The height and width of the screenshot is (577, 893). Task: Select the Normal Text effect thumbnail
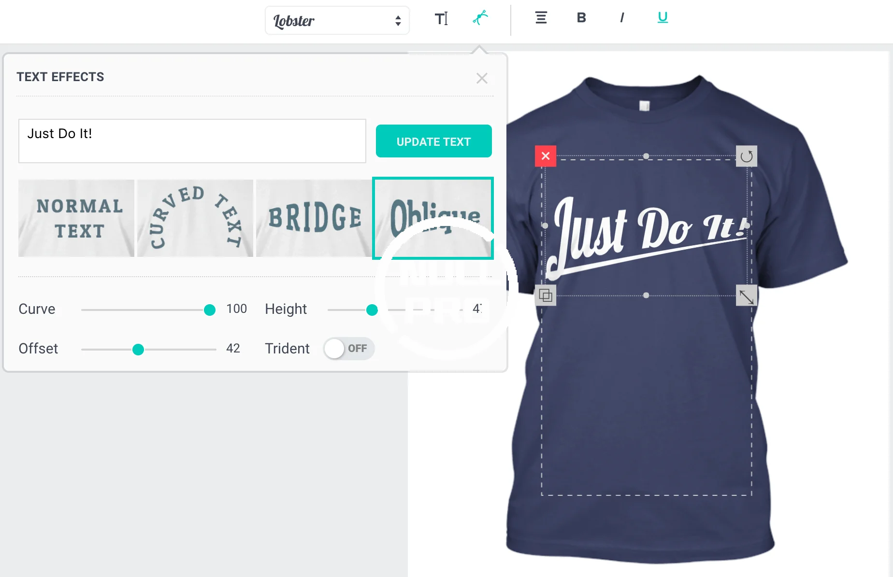pos(76,218)
